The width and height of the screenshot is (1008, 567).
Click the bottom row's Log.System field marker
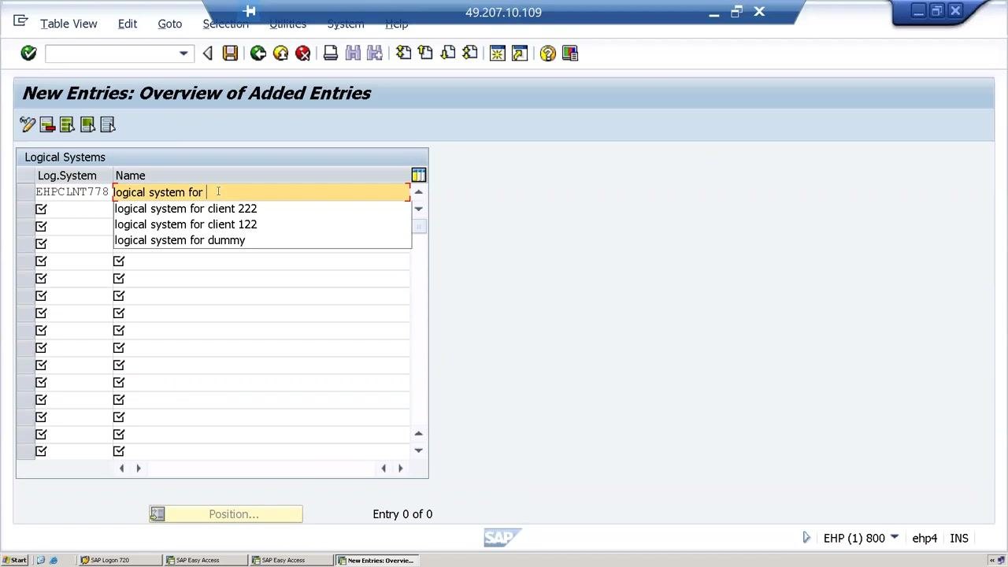click(41, 451)
